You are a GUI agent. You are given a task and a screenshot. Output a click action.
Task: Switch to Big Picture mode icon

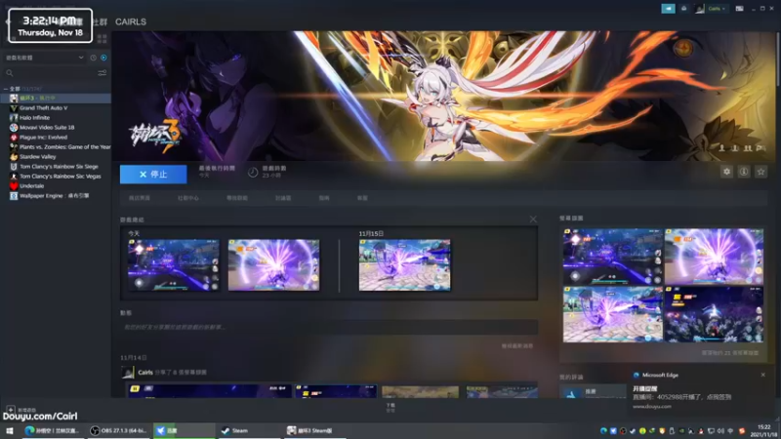tap(740, 9)
